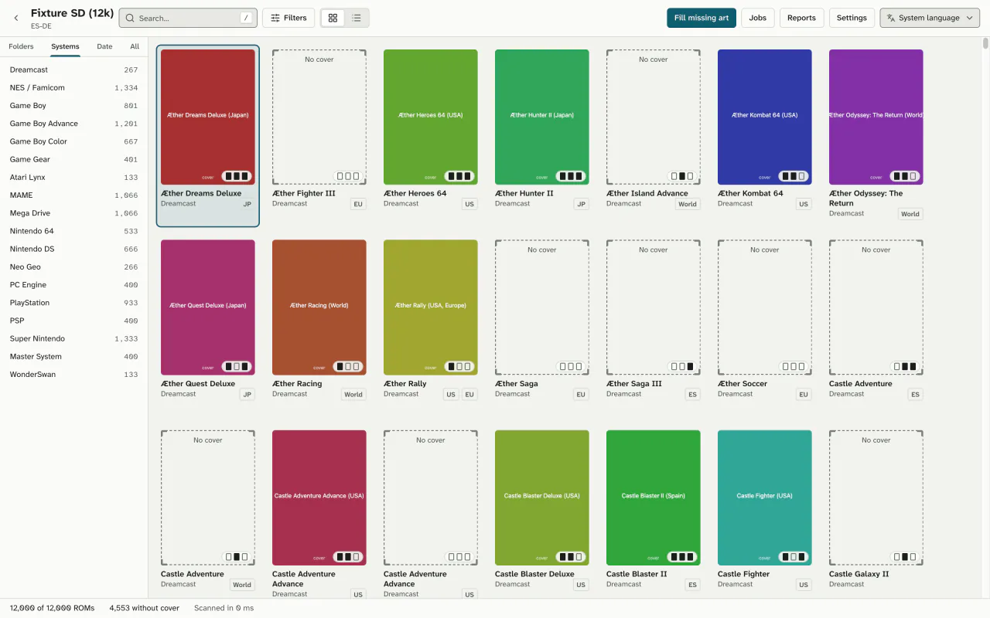
Task: Click the Fill missing art button
Action: click(x=702, y=18)
